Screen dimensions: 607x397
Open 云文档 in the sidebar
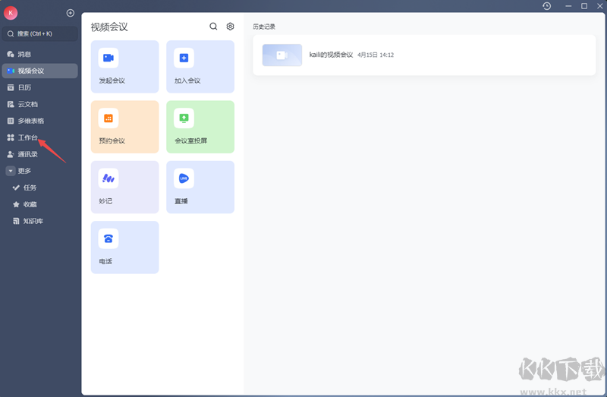40,104
